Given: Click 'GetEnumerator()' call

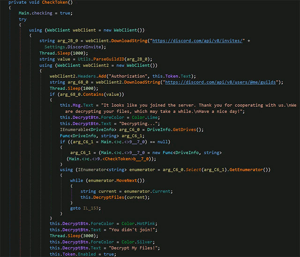Looking at the screenshot, I should point(248,170).
